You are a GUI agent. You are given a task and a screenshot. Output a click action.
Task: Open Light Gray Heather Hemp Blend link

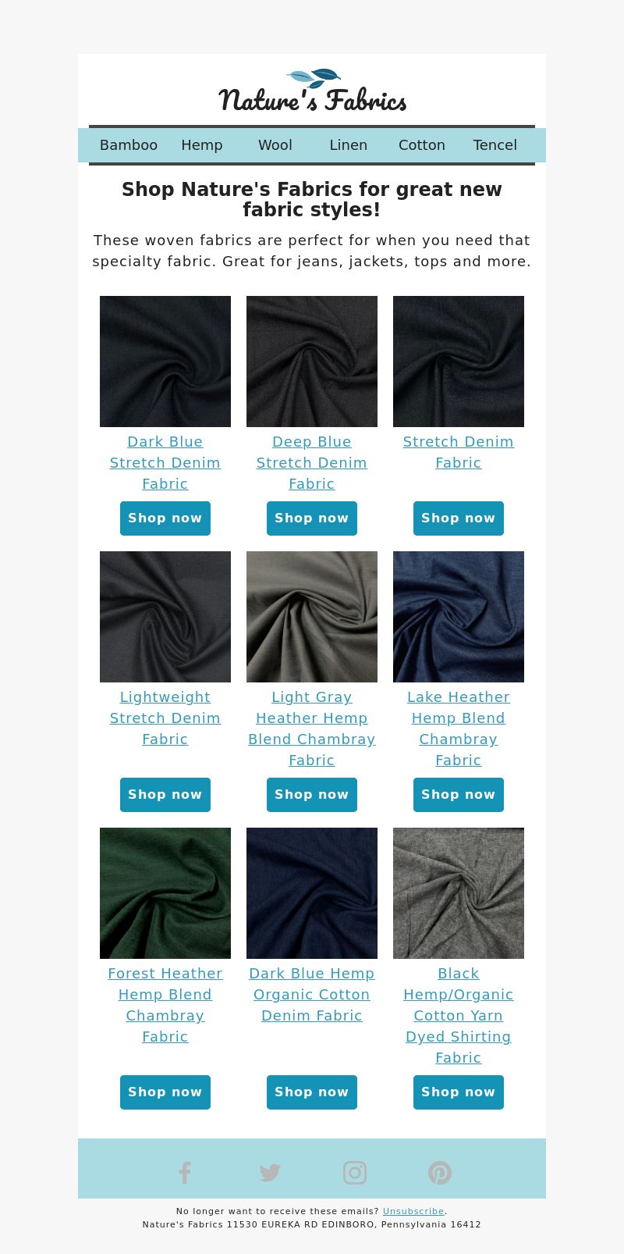click(x=312, y=729)
